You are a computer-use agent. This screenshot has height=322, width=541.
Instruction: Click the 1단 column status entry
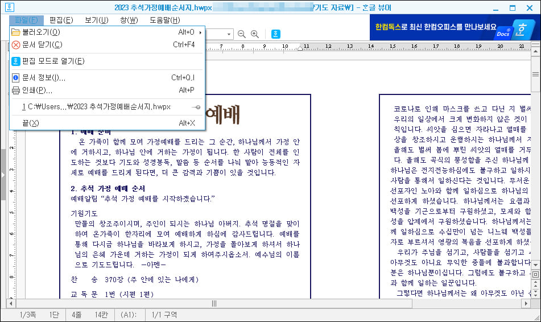(x=54, y=315)
